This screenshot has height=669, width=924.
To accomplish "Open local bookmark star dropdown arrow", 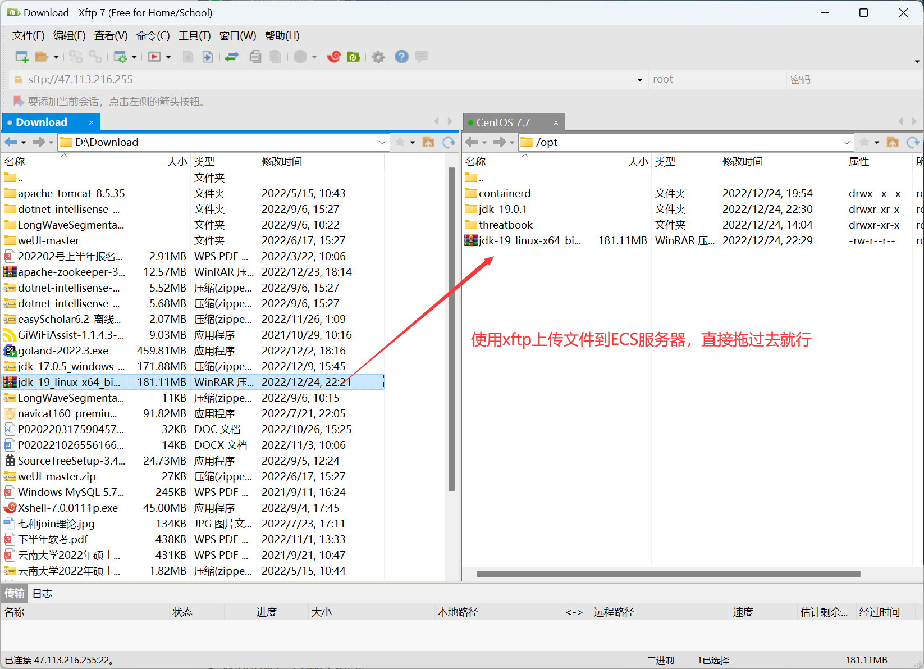I will [x=413, y=143].
